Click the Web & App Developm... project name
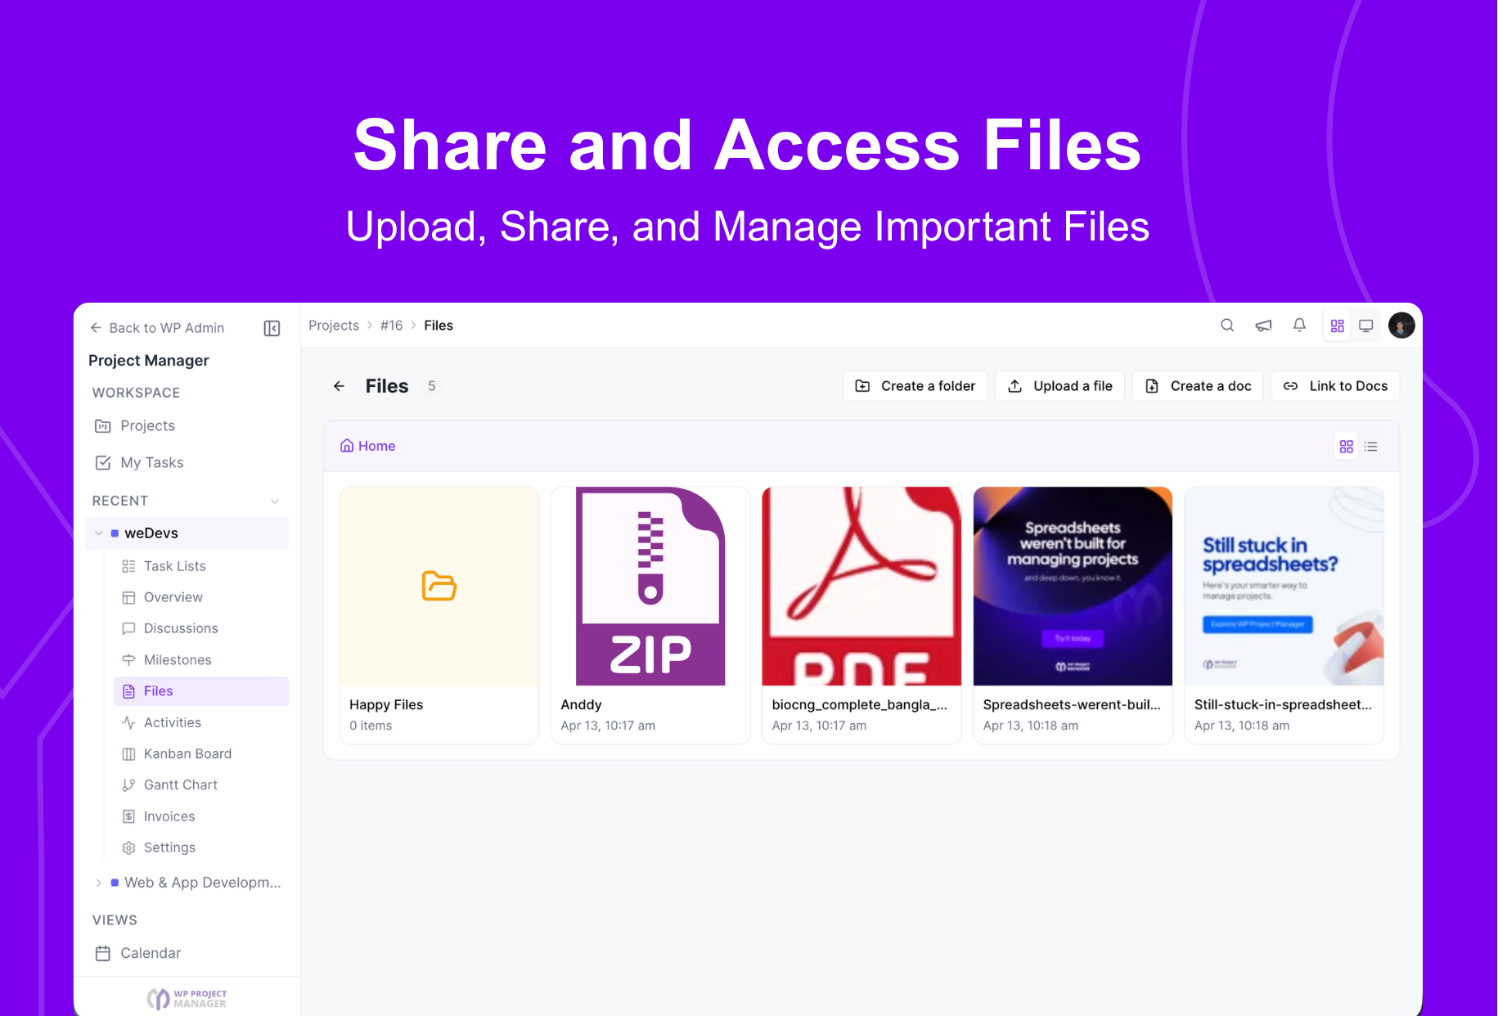This screenshot has width=1498, height=1016. [202, 883]
